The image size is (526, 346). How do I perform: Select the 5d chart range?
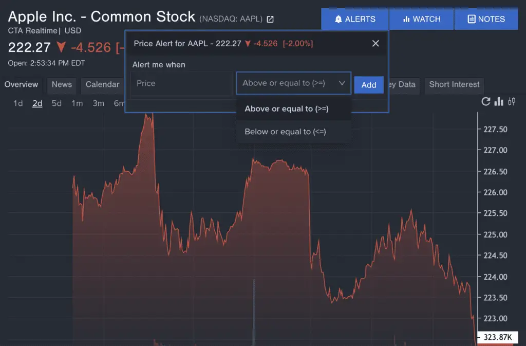pyautogui.click(x=57, y=103)
